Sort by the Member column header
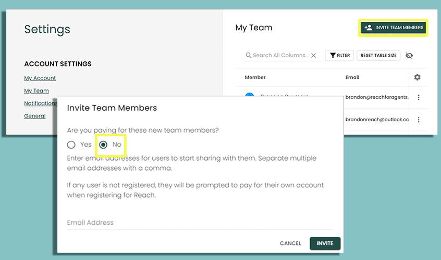The image size is (441, 260). coord(255,77)
